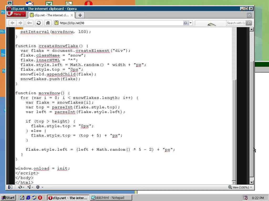Image resolution: width=269 pixels, height=201 pixels.
Task: Switch to the cl1p.net taskbar button
Action: [x=68, y=198]
